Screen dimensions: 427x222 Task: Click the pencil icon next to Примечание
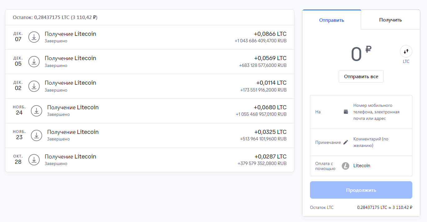point(346,142)
